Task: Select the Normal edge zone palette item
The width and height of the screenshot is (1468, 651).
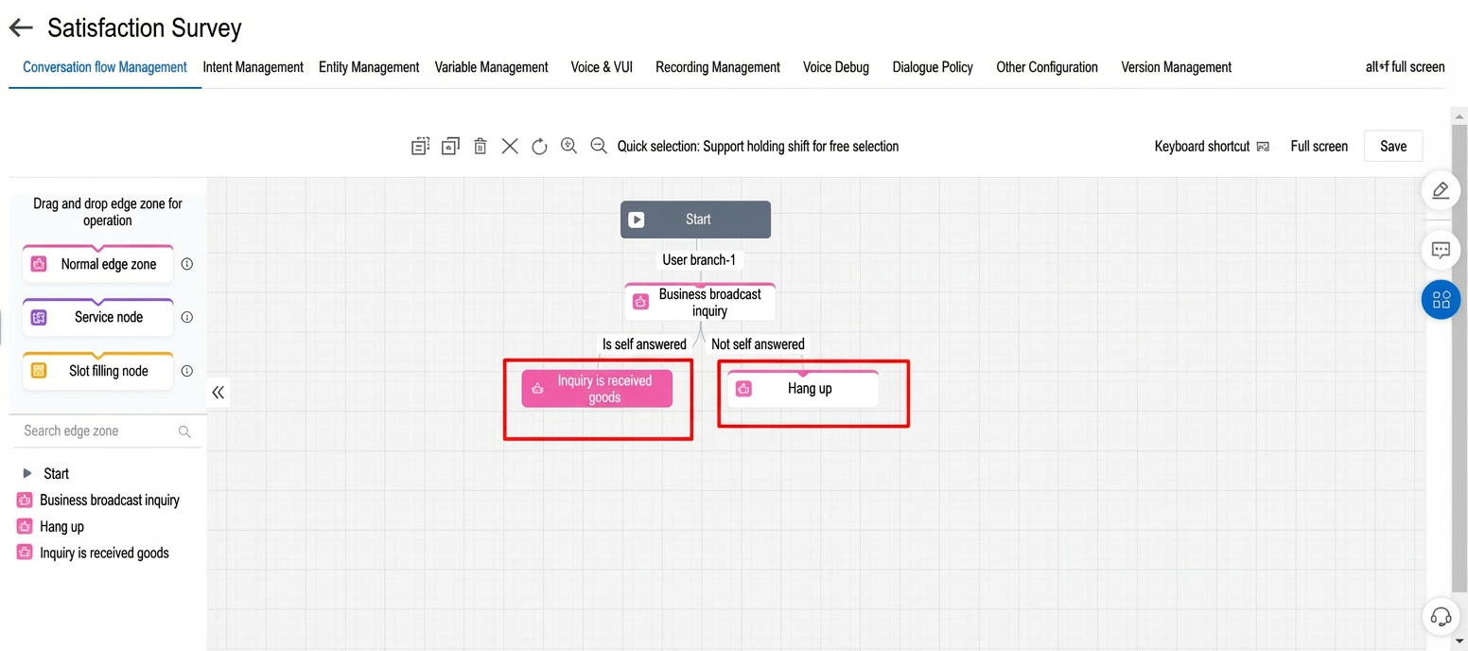Action: point(98,264)
